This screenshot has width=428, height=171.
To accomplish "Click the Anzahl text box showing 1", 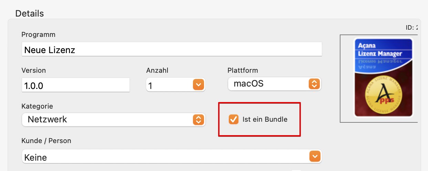I will [x=169, y=85].
